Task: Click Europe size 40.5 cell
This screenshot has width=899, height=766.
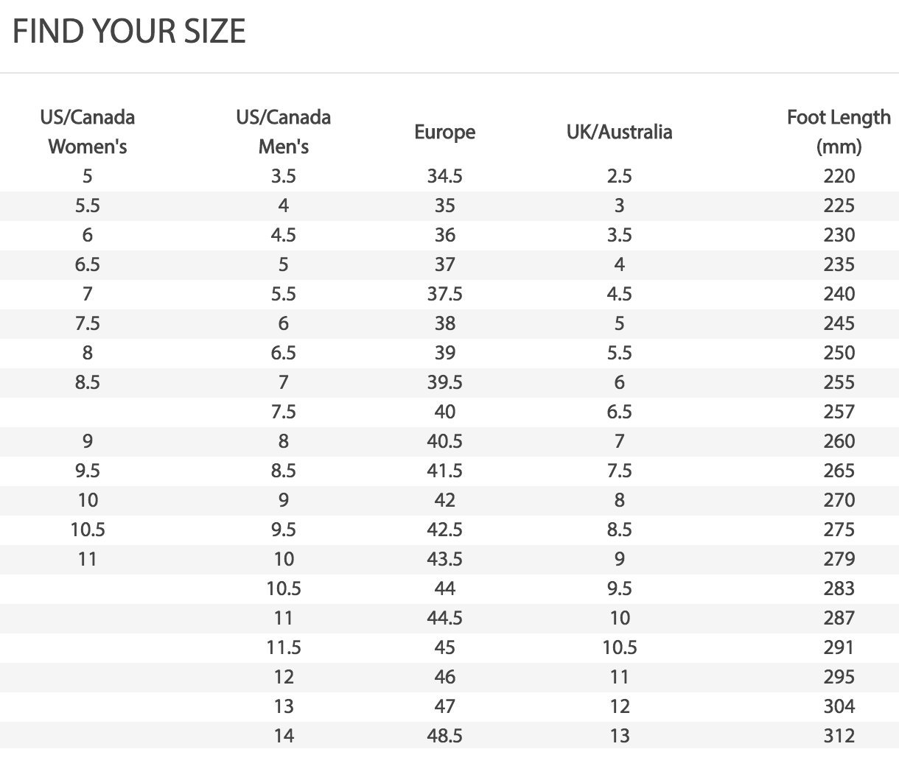Action: (x=444, y=441)
